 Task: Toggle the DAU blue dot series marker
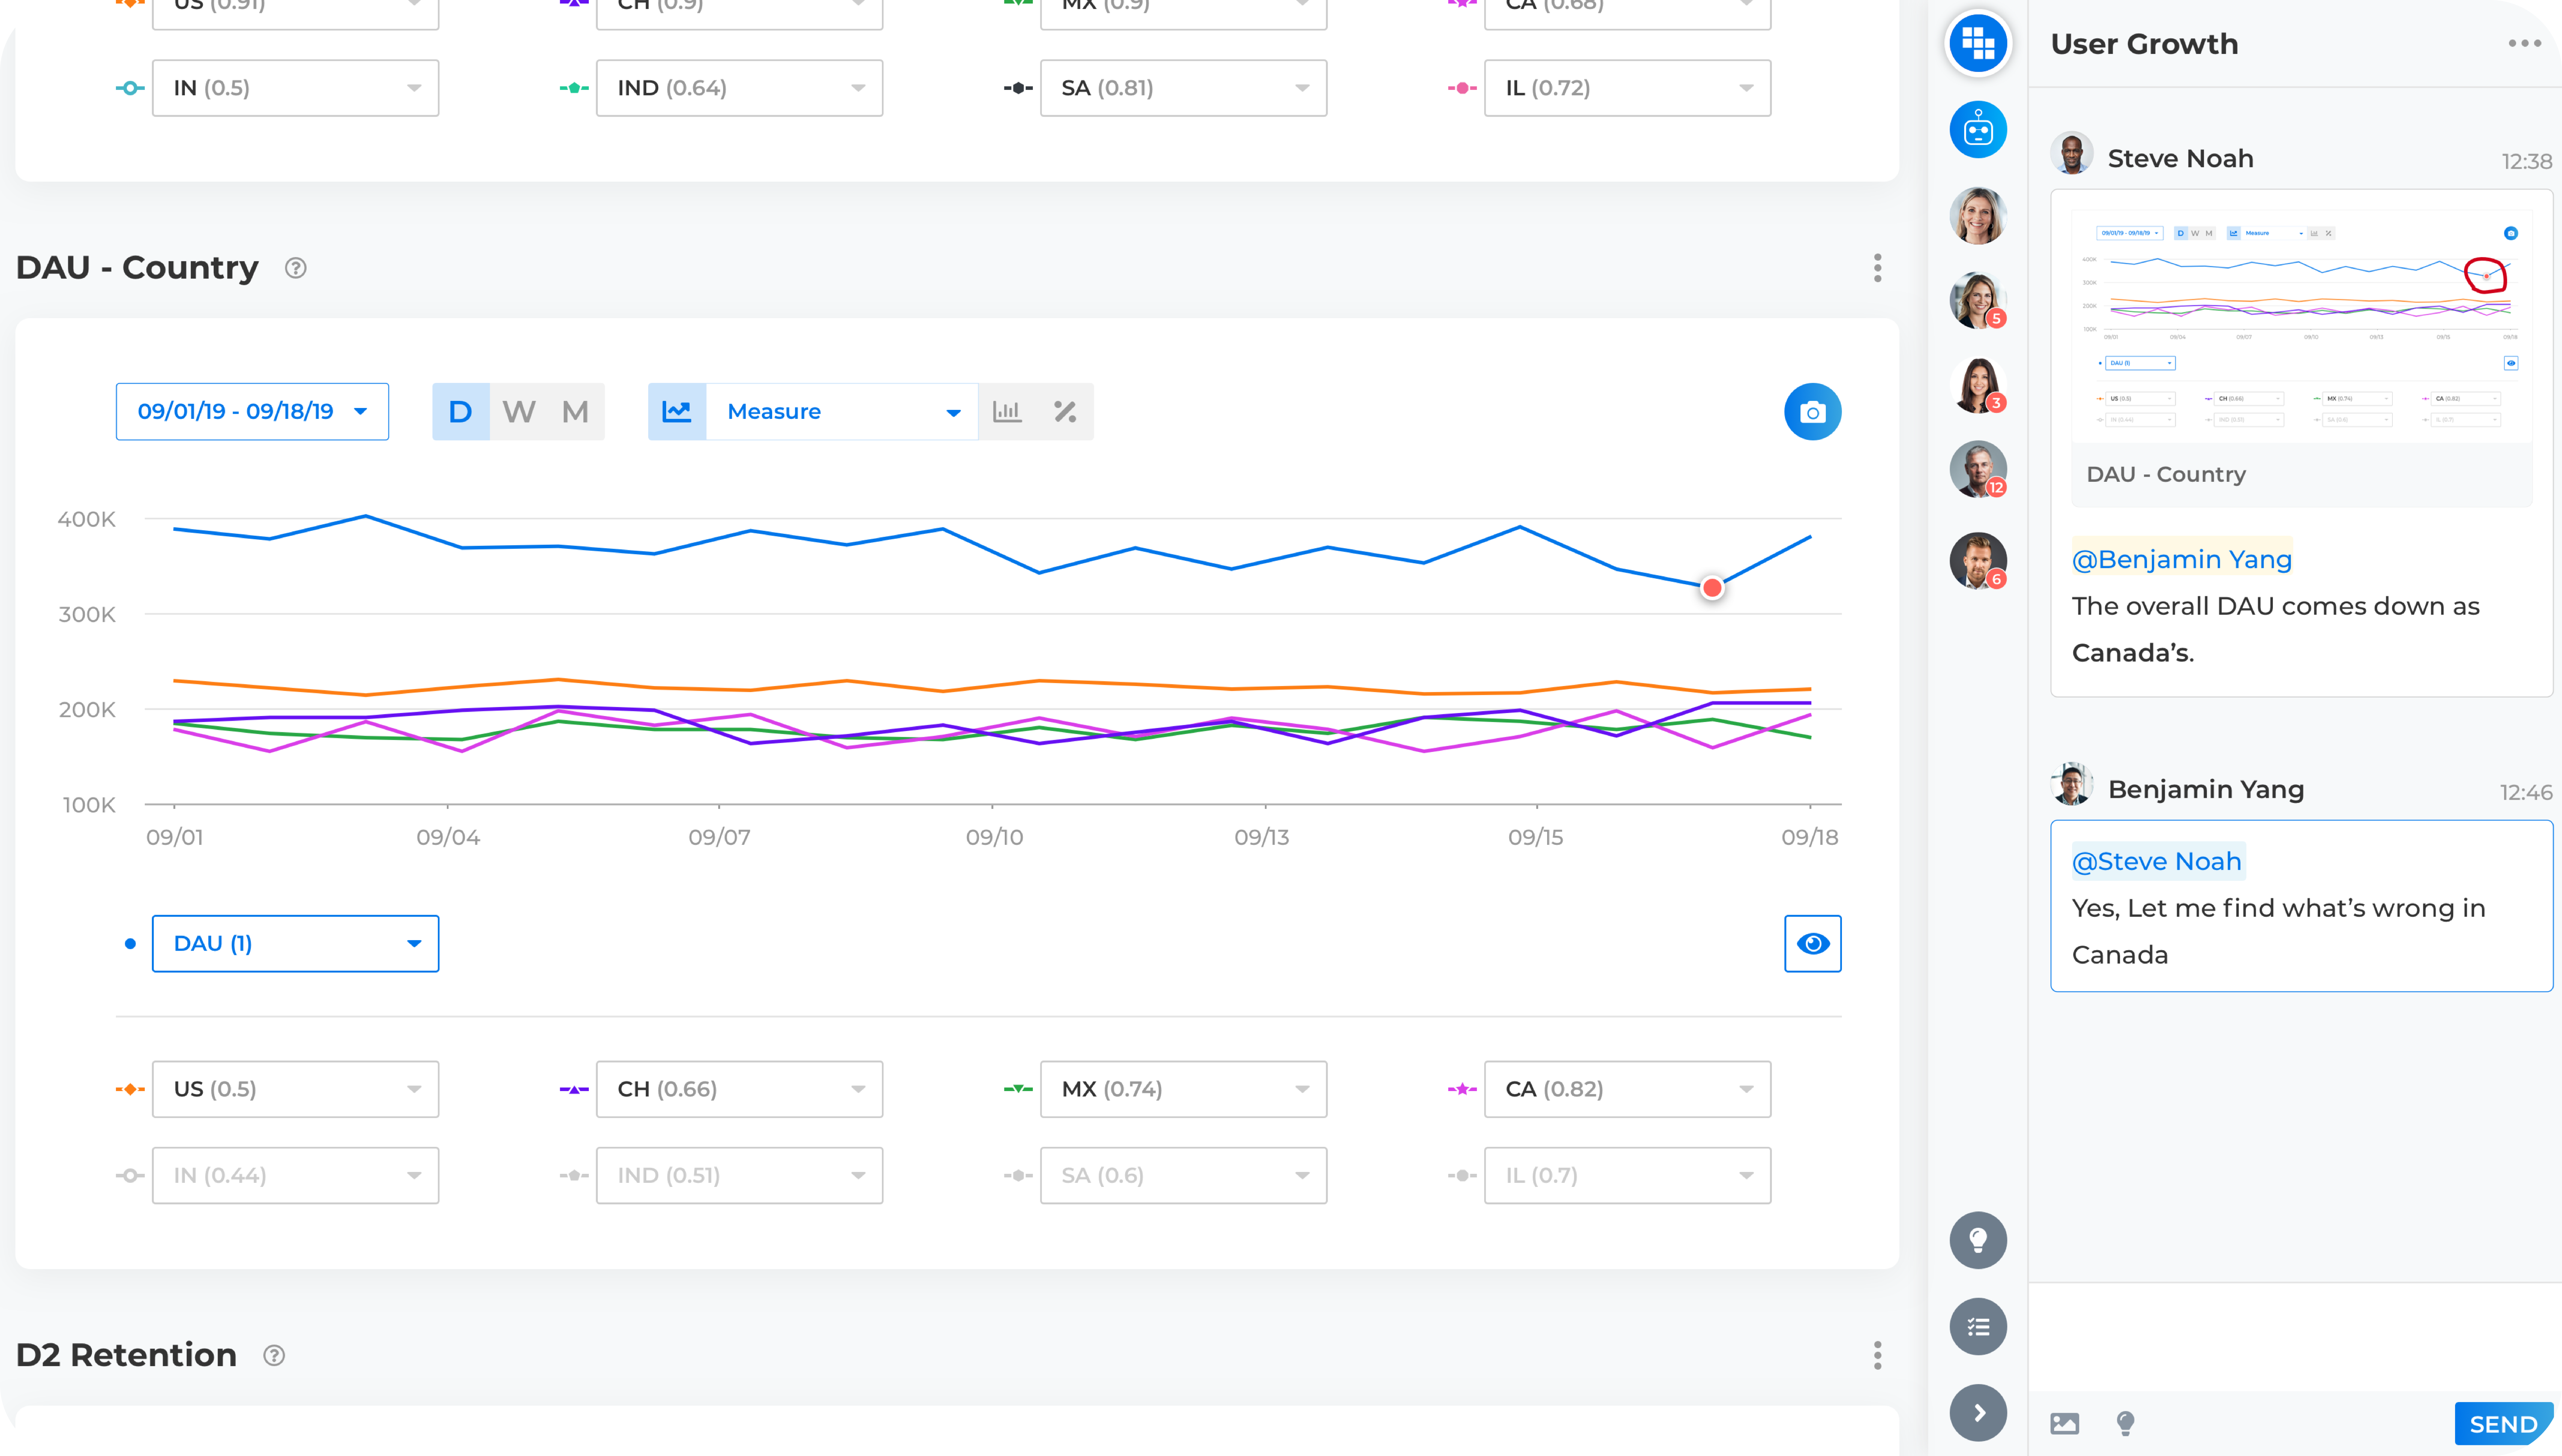point(130,944)
